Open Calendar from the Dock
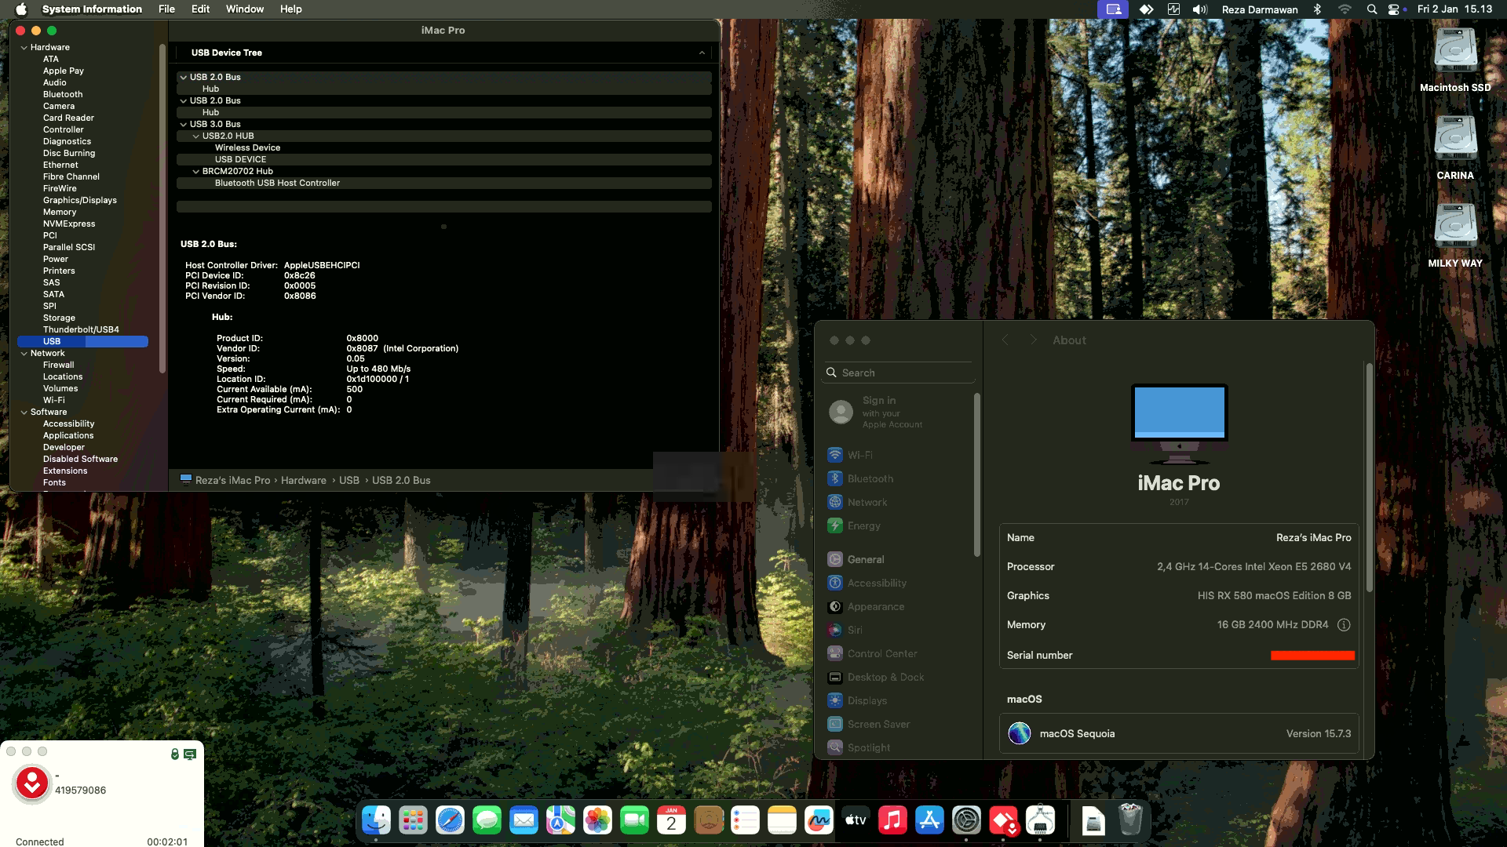Image resolution: width=1507 pixels, height=847 pixels. tap(671, 820)
